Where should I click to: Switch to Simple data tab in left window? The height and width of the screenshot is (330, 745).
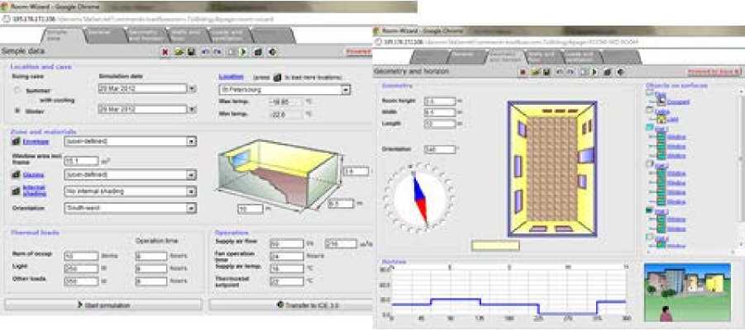pos(63,35)
